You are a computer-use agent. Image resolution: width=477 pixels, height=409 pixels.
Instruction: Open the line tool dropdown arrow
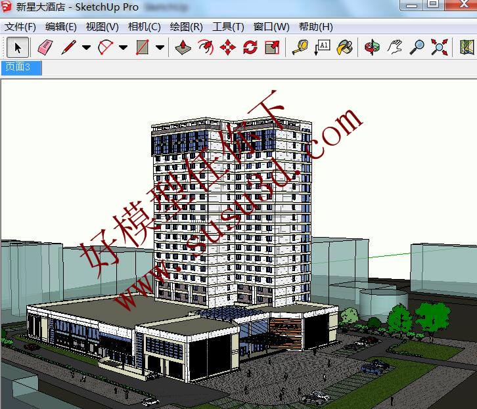(x=86, y=47)
